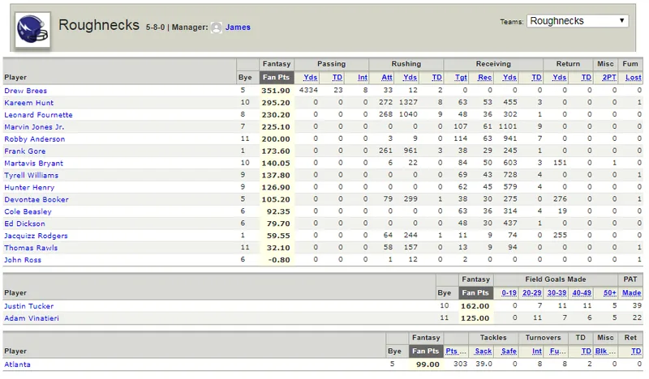Sort by Rushing TD column
The width and height of the screenshot is (649, 379).
coord(437,77)
